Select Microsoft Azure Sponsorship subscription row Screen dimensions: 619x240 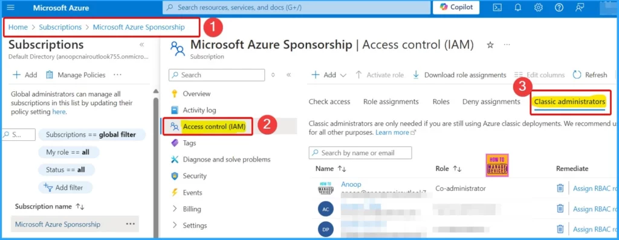coord(74,224)
